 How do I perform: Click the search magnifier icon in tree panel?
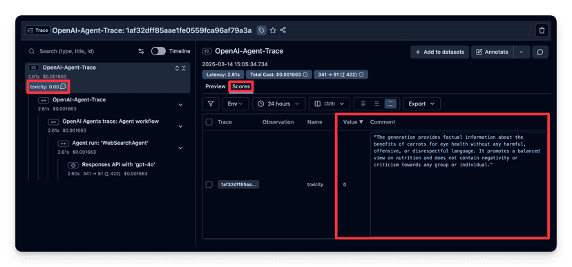point(32,51)
